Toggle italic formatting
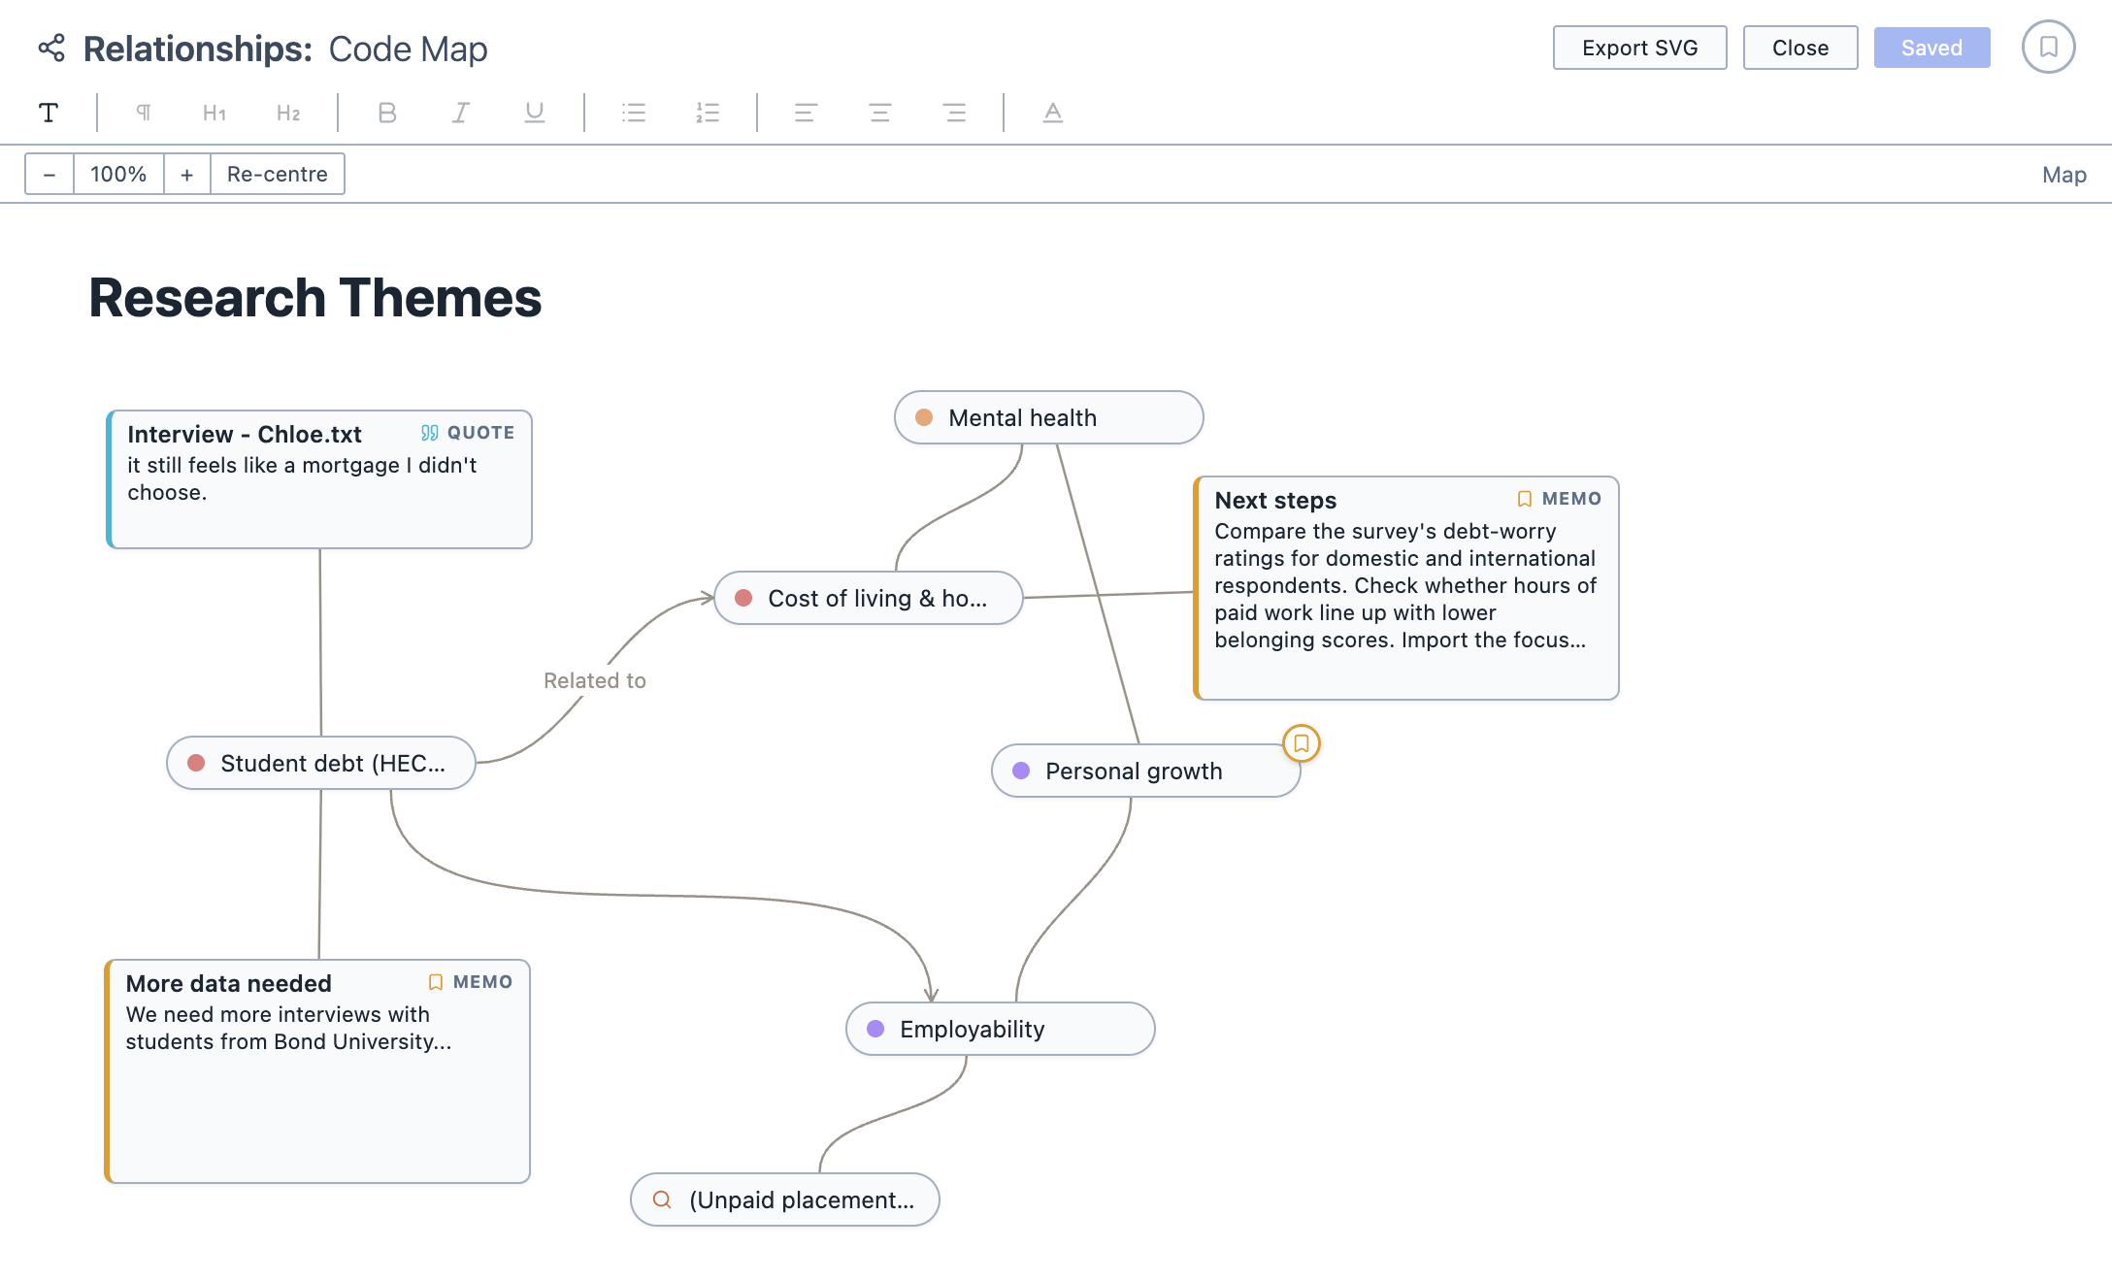The height and width of the screenshot is (1281, 2112). pos(461,113)
